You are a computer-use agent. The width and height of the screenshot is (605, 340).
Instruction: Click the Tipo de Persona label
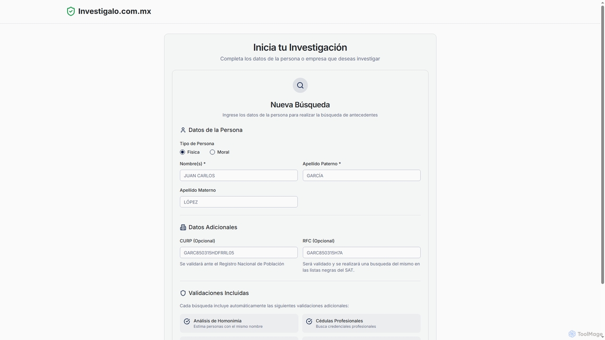[197, 144]
